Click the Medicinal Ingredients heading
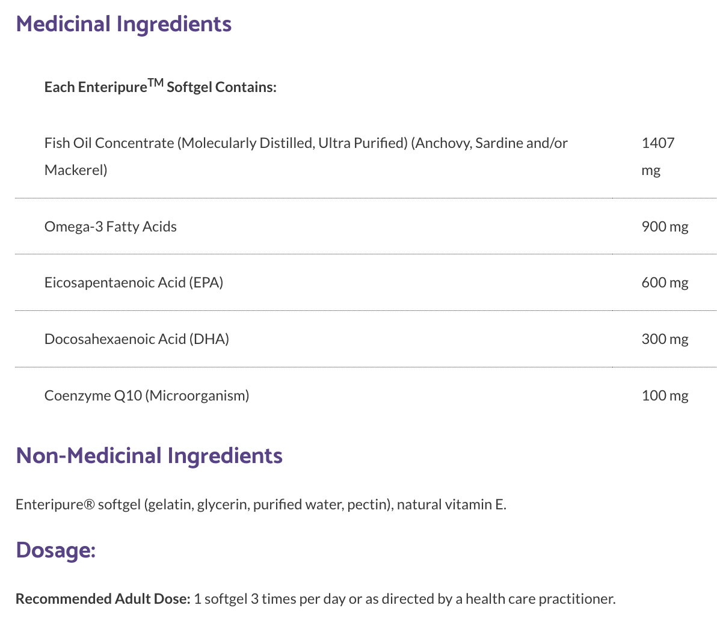 click(123, 24)
